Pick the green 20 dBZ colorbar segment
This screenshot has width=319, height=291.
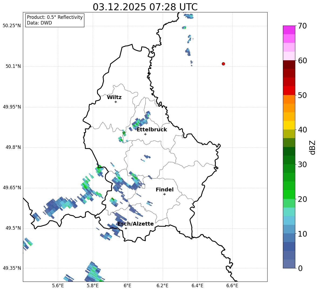289,194
